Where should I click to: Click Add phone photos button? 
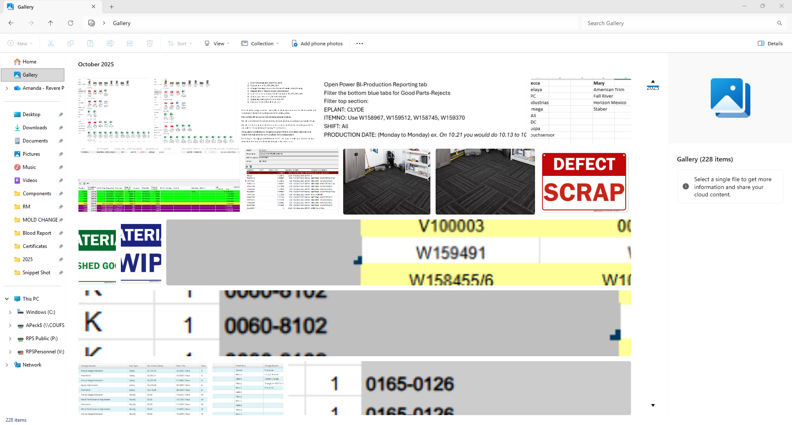[x=317, y=43]
